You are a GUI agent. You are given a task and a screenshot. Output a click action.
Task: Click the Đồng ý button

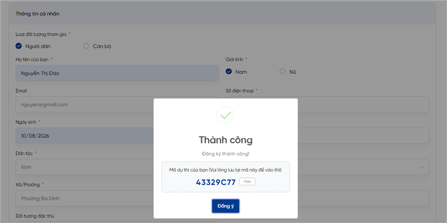[226, 206]
